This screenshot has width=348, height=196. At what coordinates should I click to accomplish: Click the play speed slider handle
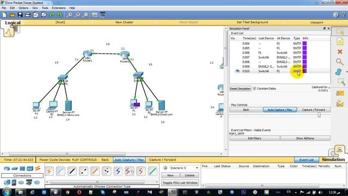[319, 115]
